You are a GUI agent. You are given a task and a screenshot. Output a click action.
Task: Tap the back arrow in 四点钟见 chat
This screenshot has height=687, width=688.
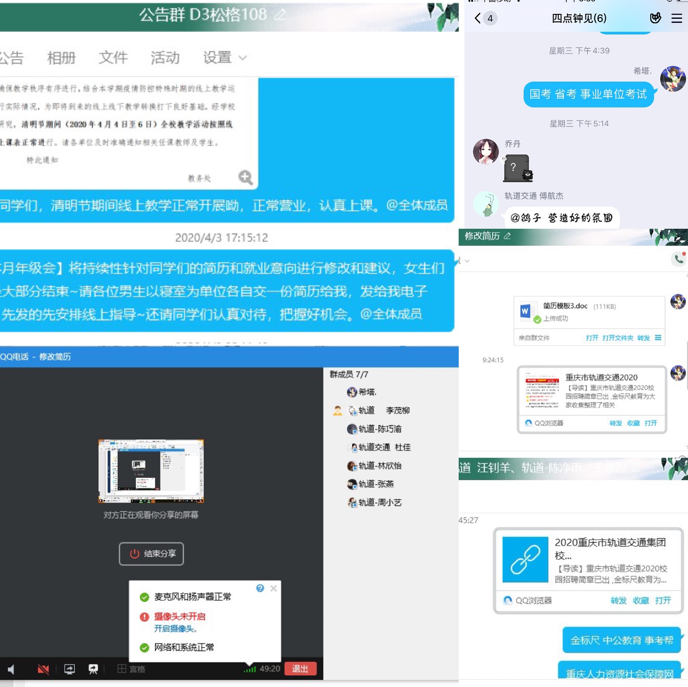[477, 18]
